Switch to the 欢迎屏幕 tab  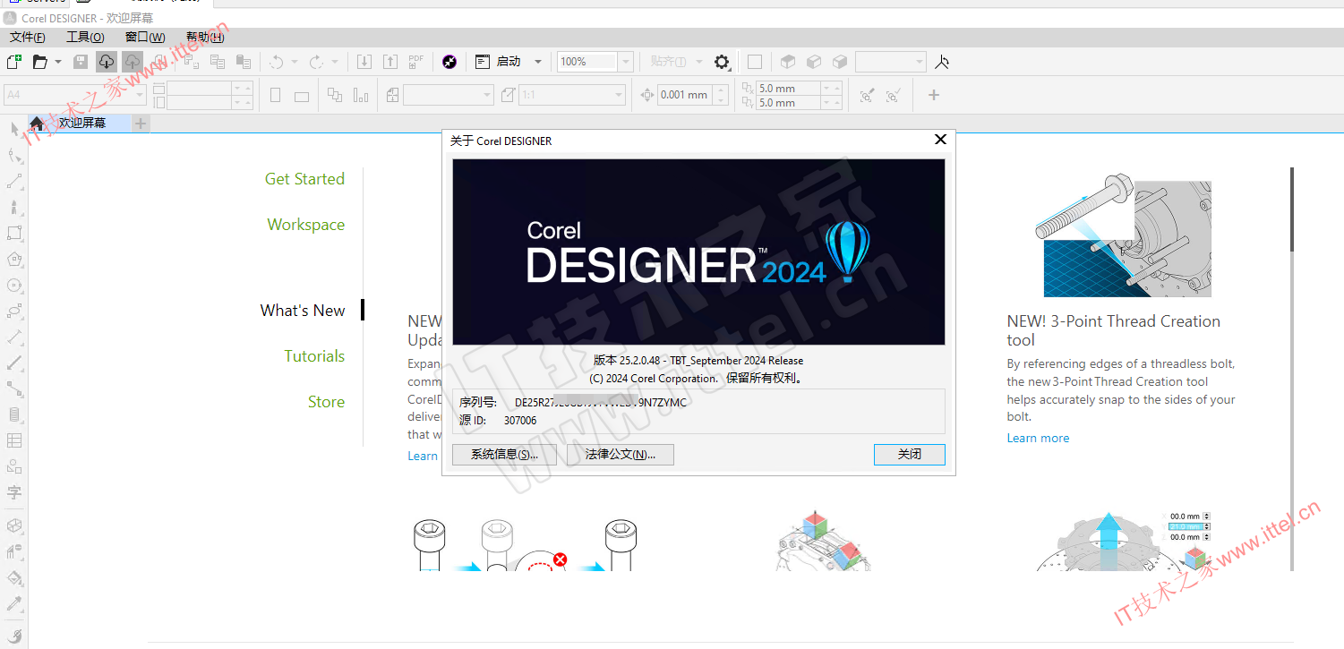pos(81,123)
